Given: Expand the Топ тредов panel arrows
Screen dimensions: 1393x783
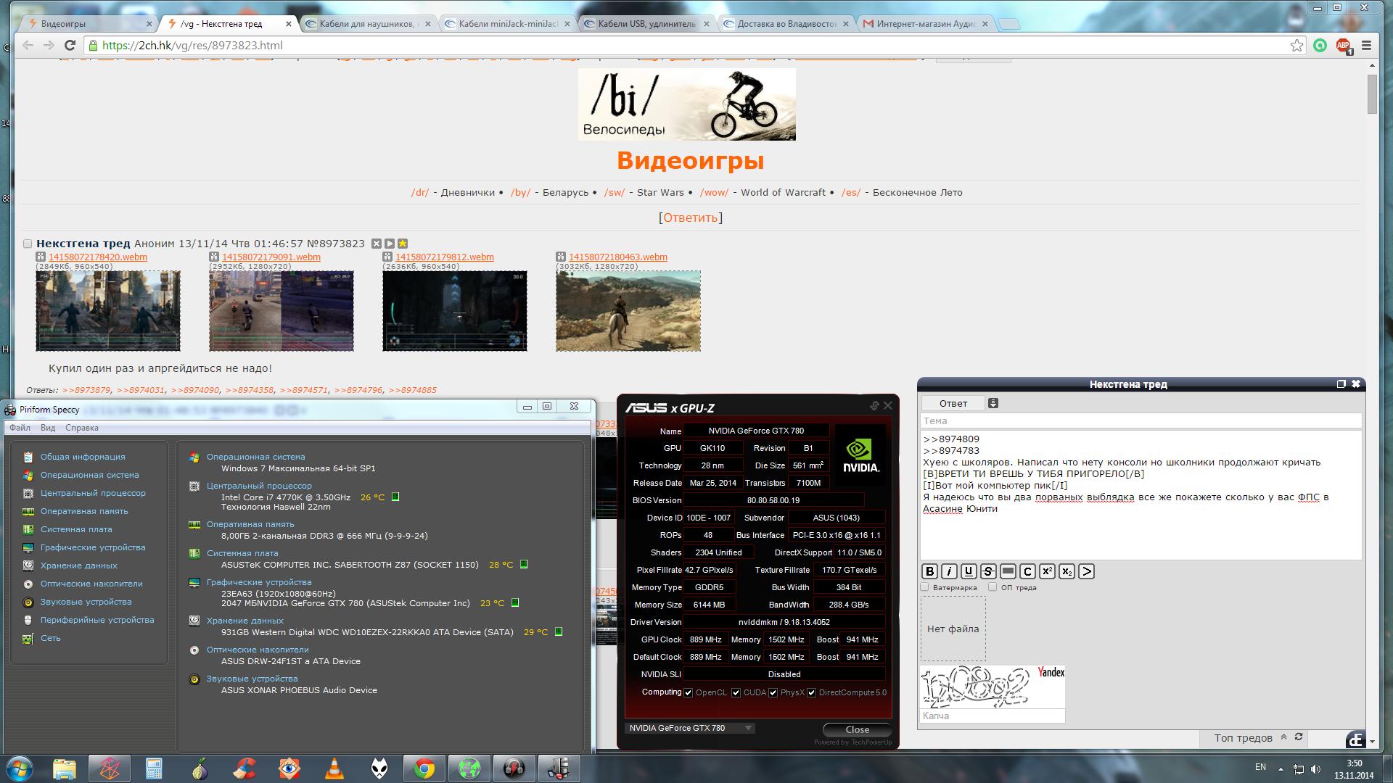Looking at the screenshot, I should tap(1283, 737).
